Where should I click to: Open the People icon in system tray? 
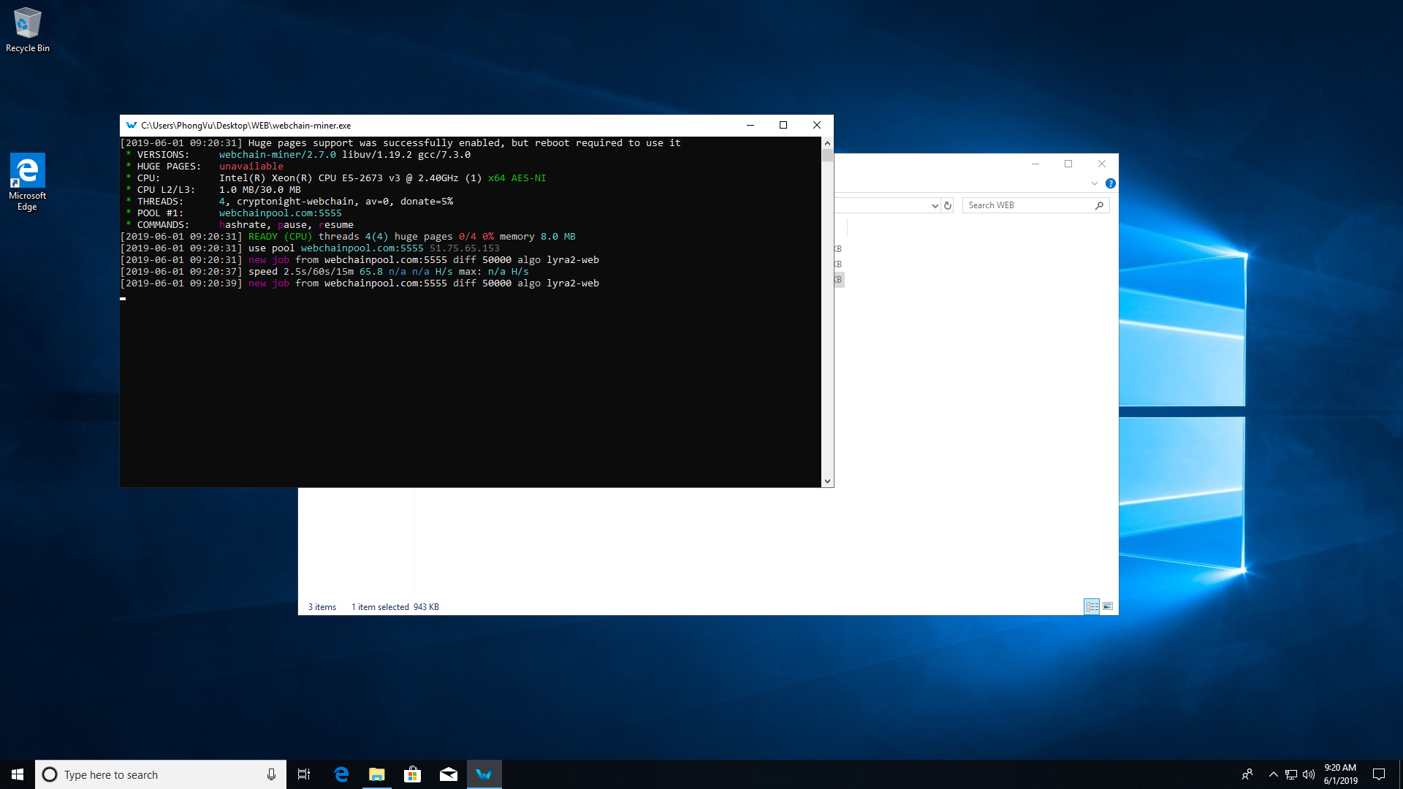(1247, 774)
